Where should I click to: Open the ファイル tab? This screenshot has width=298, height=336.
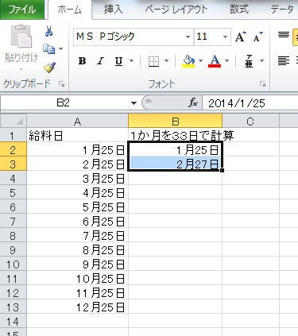[x=22, y=10]
